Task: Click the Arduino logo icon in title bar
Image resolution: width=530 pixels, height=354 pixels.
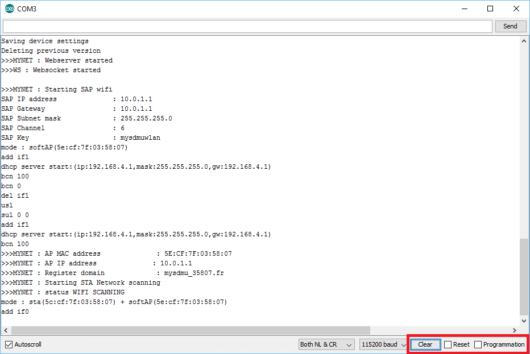Action: click(x=10, y=9)
